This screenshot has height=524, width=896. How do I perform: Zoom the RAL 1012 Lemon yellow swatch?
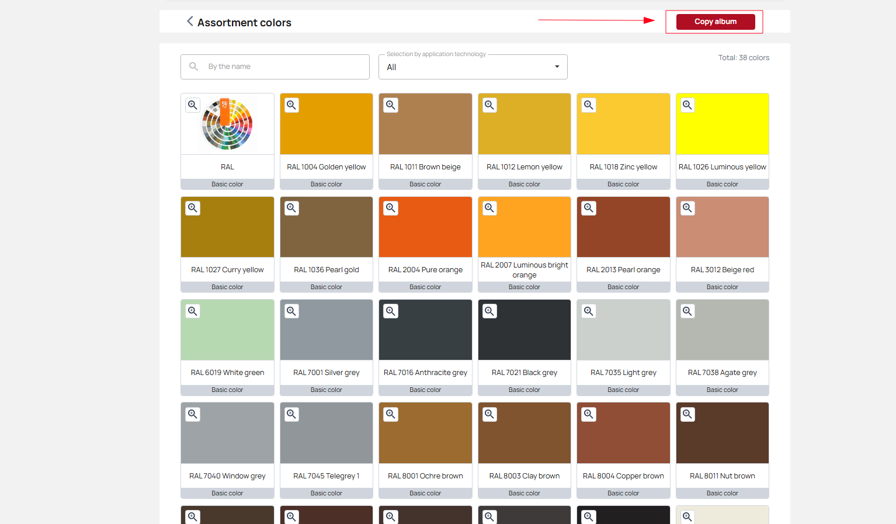tap(489, 105)
